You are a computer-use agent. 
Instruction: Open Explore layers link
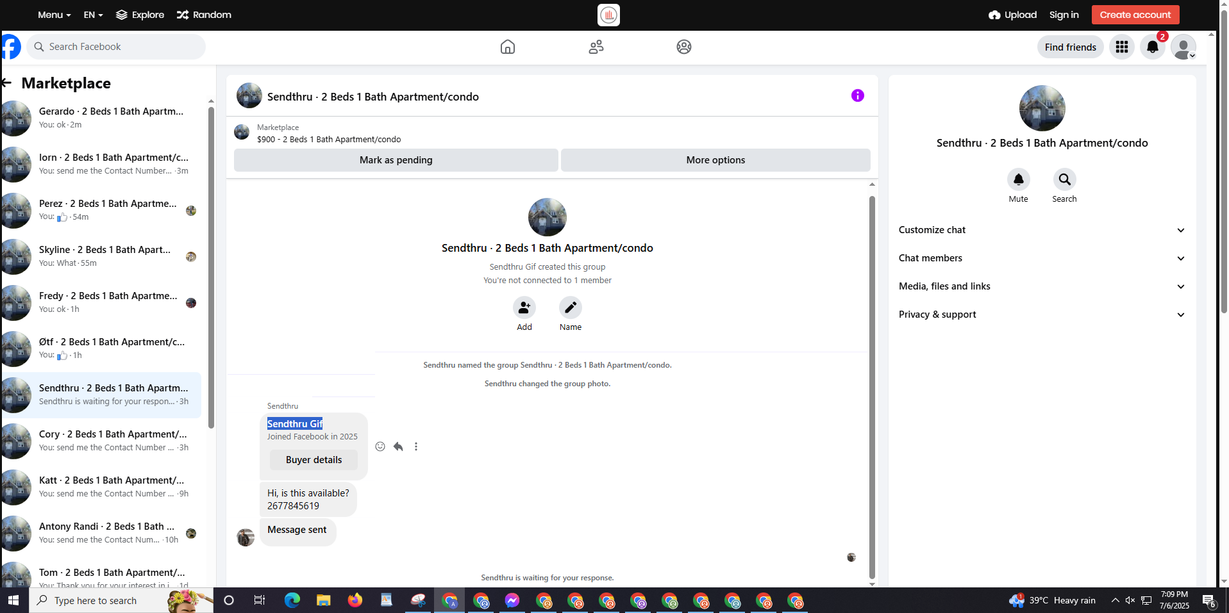[x=140, y=15]
